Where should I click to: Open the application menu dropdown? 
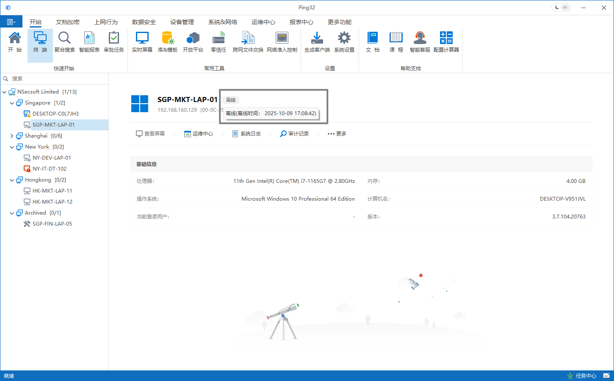(x=11, y=22)
